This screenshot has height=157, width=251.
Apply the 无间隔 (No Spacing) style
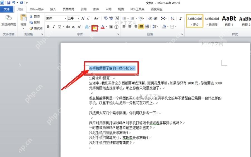(x=212, y=21)
